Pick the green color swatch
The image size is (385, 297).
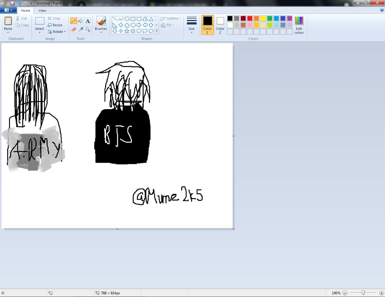click(x=270, y=18)
